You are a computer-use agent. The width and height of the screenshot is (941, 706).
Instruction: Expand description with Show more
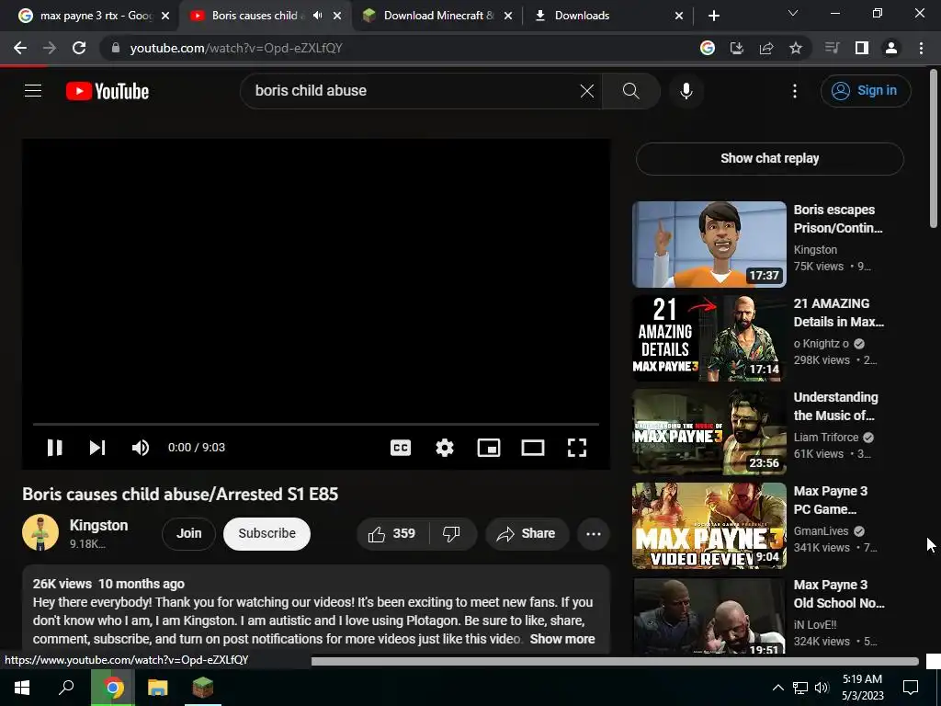562,639
